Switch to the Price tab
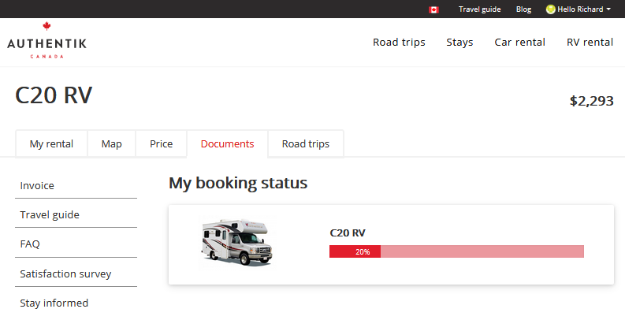This screenshot has height=320, width=625. tap(162, 144)
